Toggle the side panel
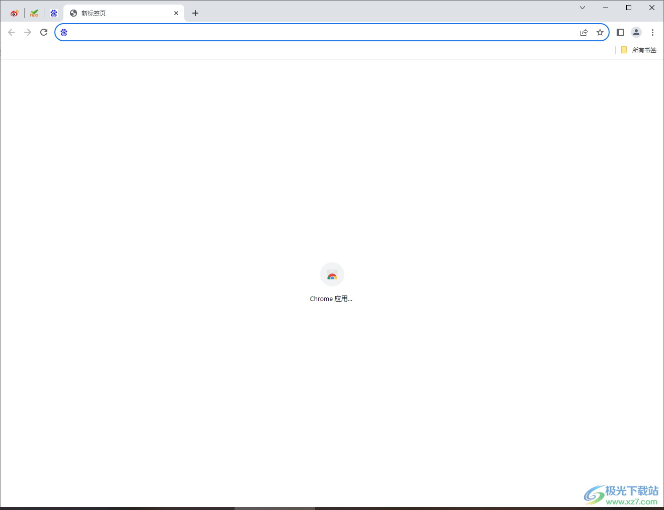Image resolution: width=664 pixels, height=510 pixels. [620, 32]
